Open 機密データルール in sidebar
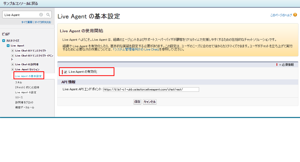This screenshot has width=300, height=162. [25, 107]
